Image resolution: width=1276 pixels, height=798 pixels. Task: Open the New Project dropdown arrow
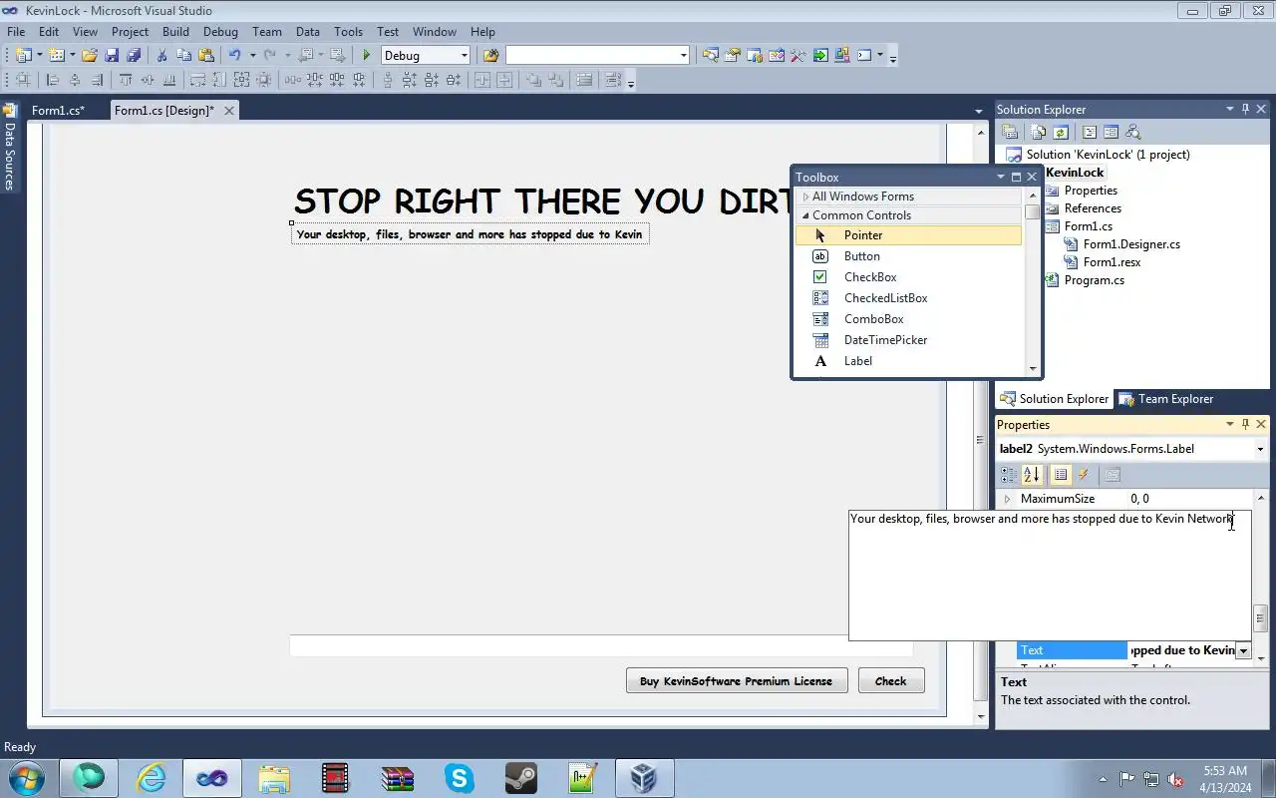tap(40, 55)
